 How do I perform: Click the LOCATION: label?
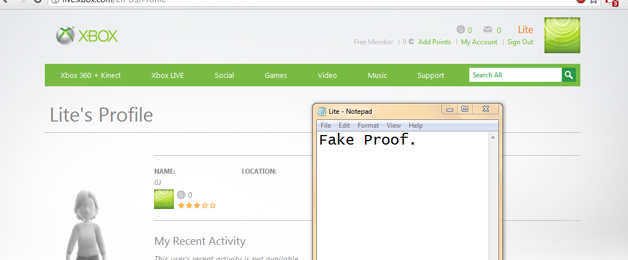259,171
